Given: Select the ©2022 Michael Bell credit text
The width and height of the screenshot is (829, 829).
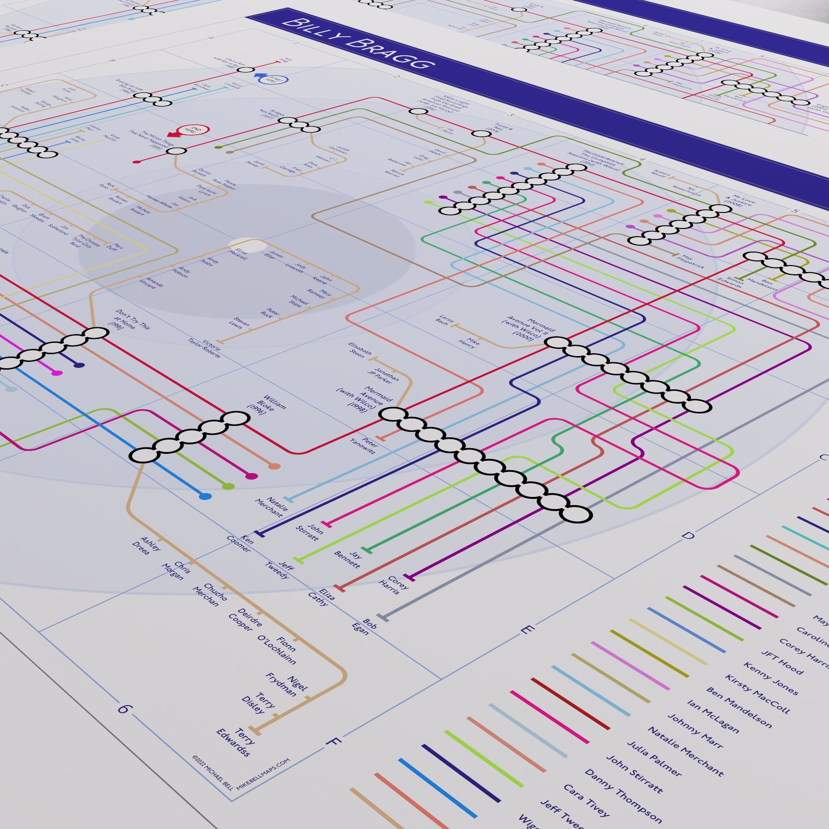Looking at the screenshot, I should pos(212,773).
